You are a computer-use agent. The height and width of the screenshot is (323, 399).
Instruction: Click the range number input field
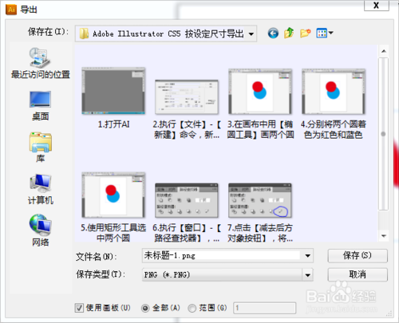click(x=265, y=308)
